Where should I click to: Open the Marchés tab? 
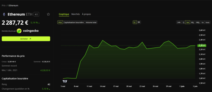(75, 14)
